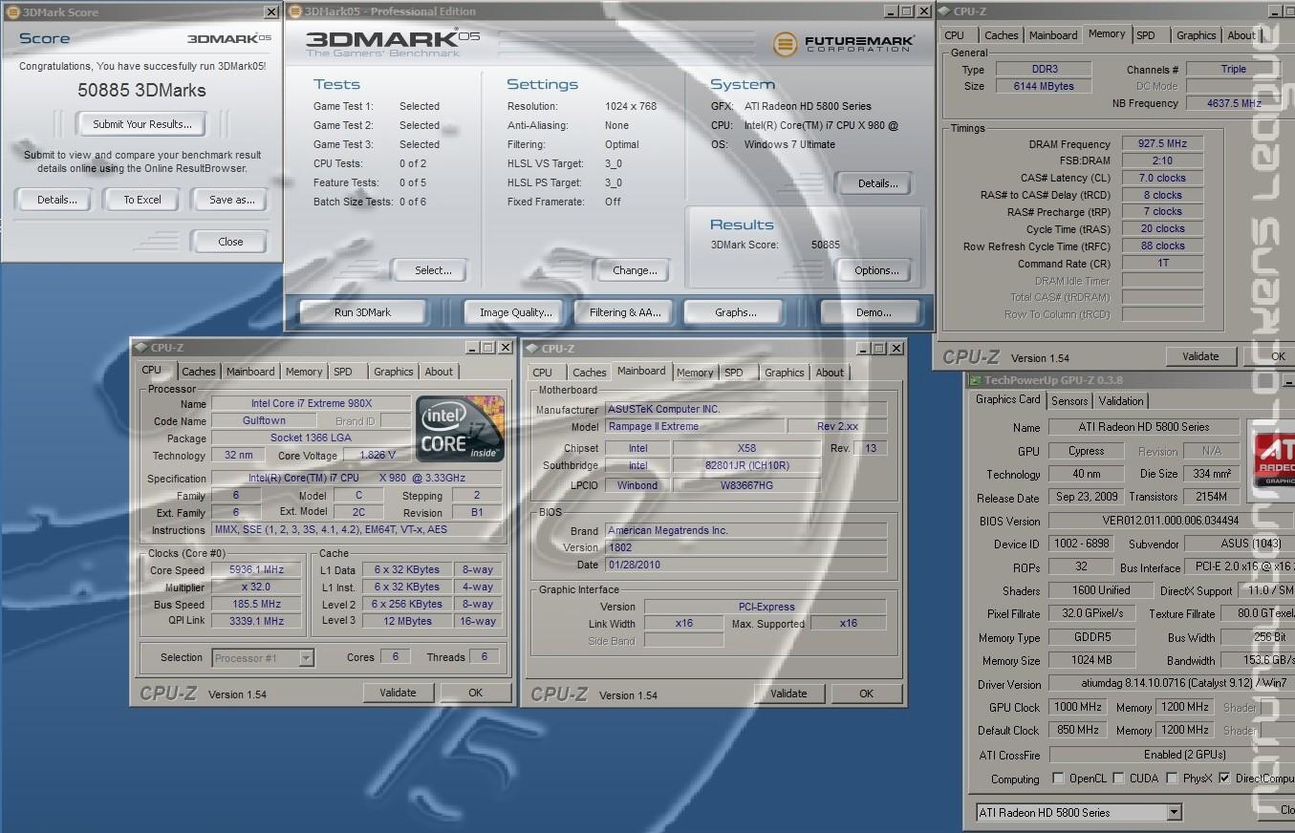The image size is (1295, 833).
Task: Click Validate in CPU-Z CPU window
Action: [398, 694]
